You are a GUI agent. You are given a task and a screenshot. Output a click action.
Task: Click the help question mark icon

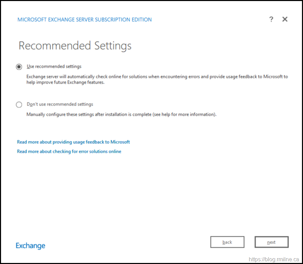tap(271, 19)
